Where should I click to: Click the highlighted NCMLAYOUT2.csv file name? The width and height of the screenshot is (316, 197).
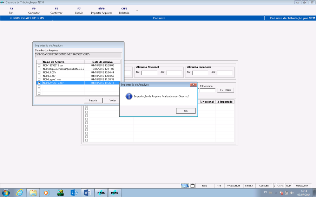[53, 83]
